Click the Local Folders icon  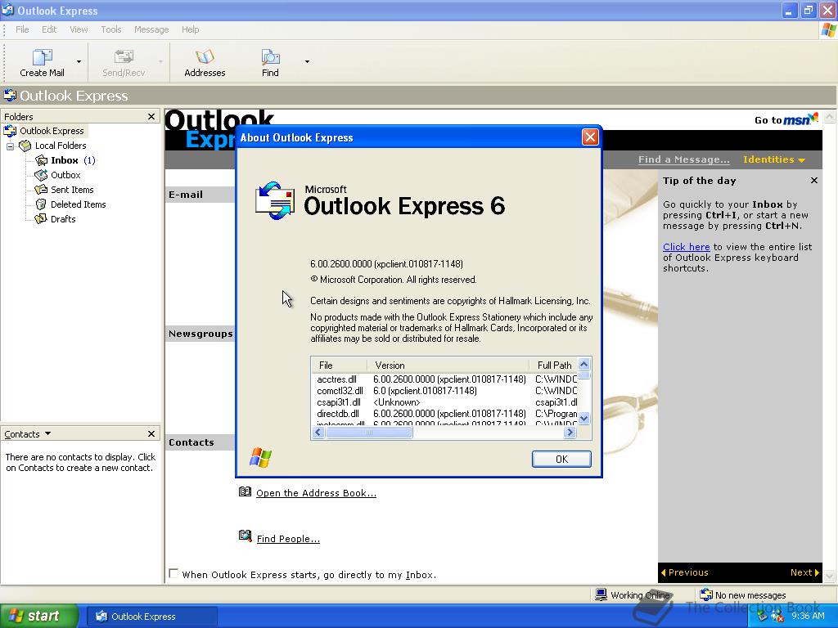tap(25, 146)
